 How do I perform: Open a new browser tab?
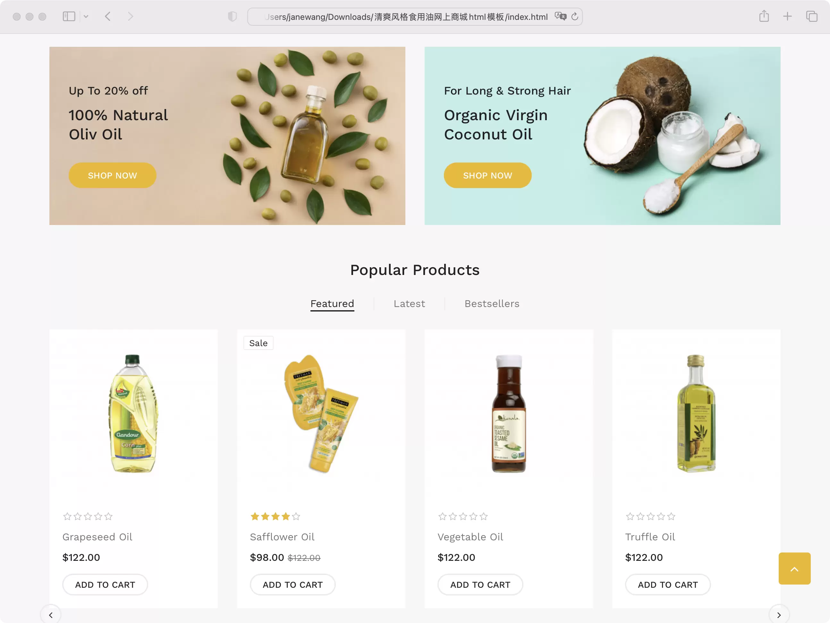coord(787,16)
